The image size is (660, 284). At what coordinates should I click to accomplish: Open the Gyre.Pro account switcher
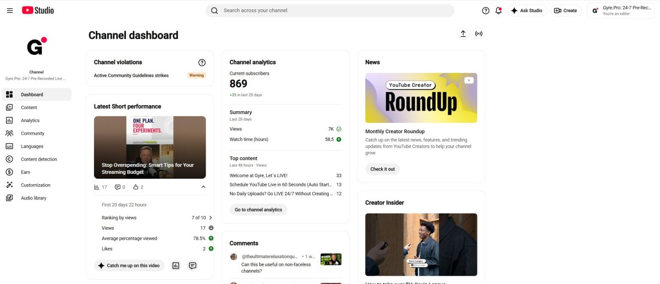coord(620,10)
